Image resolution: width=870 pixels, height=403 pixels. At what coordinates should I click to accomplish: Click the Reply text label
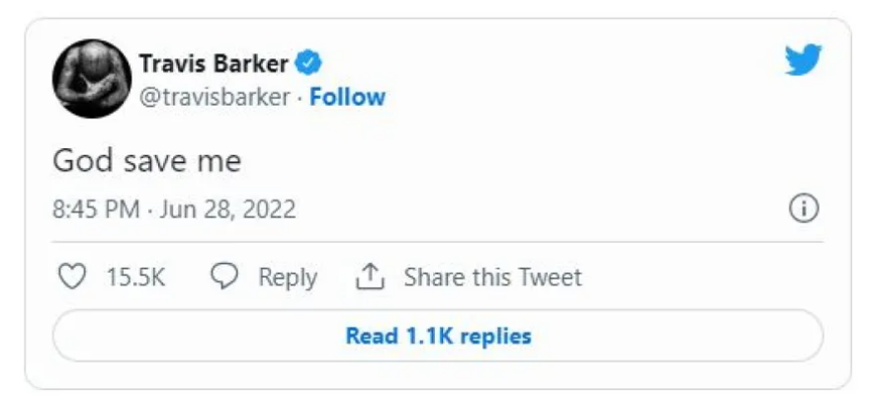288,278
